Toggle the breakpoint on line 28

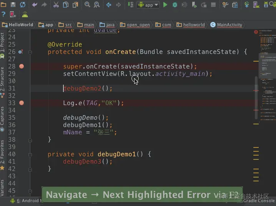click(22, 66)
